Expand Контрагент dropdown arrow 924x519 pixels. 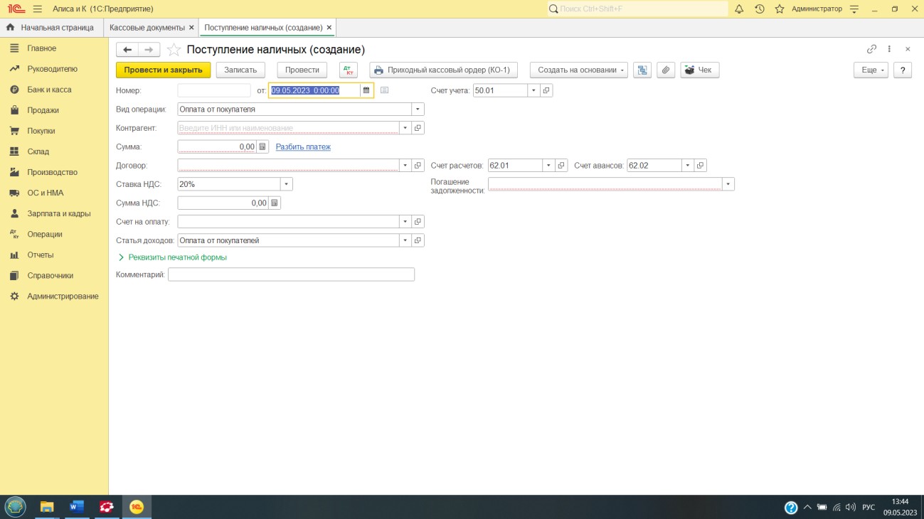(405, 128)
